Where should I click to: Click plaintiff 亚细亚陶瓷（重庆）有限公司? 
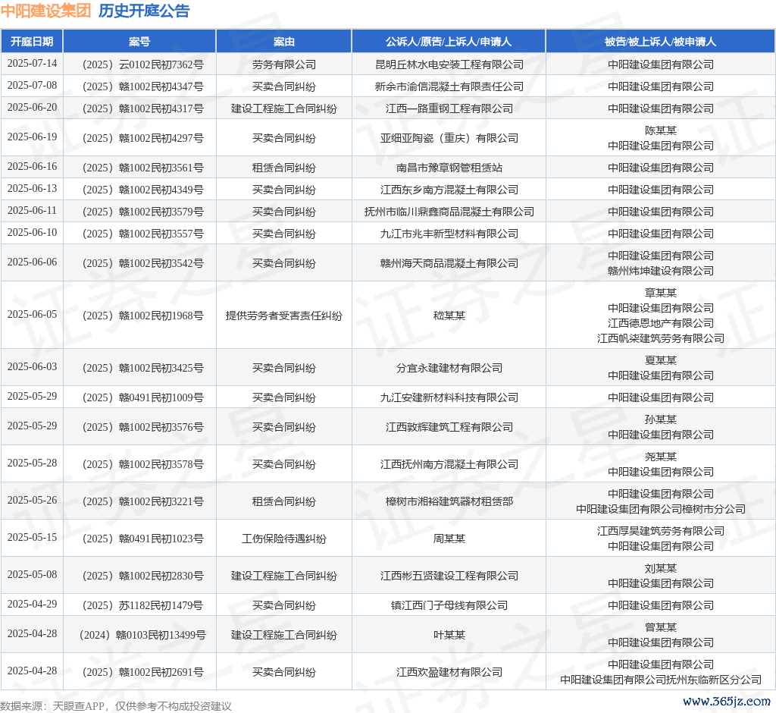click(x=449, y=138)
